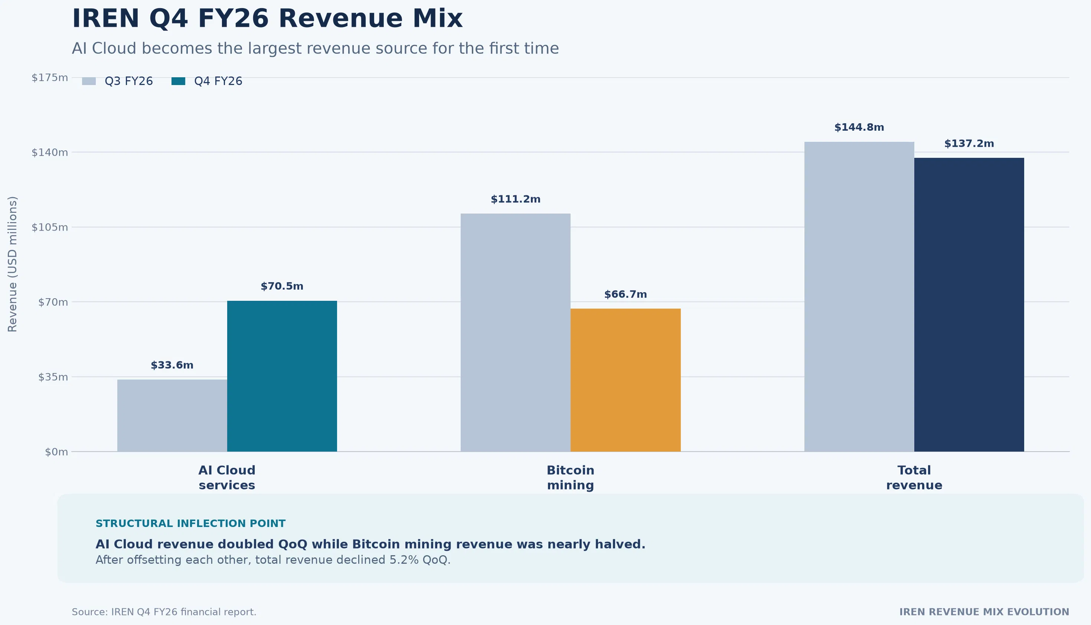Click the orange Bitcoin mining Q4 bar

pos(625,380)
